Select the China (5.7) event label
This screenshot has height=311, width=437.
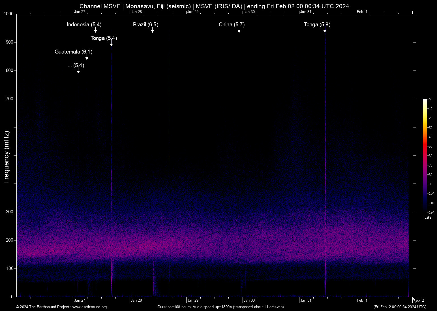(232, 25)
